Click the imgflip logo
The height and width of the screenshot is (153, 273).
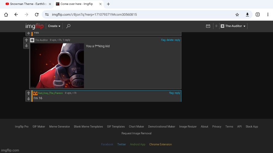pos(34,26)
